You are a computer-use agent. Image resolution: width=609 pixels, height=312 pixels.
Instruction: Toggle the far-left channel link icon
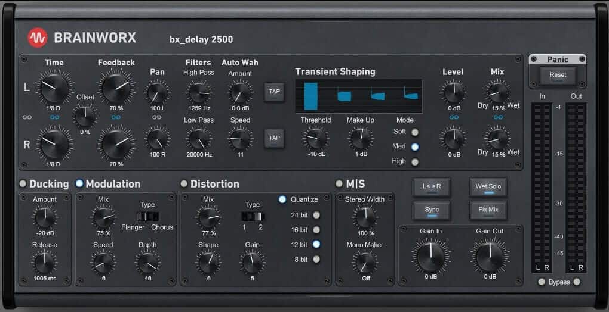(x=27, y=117)
